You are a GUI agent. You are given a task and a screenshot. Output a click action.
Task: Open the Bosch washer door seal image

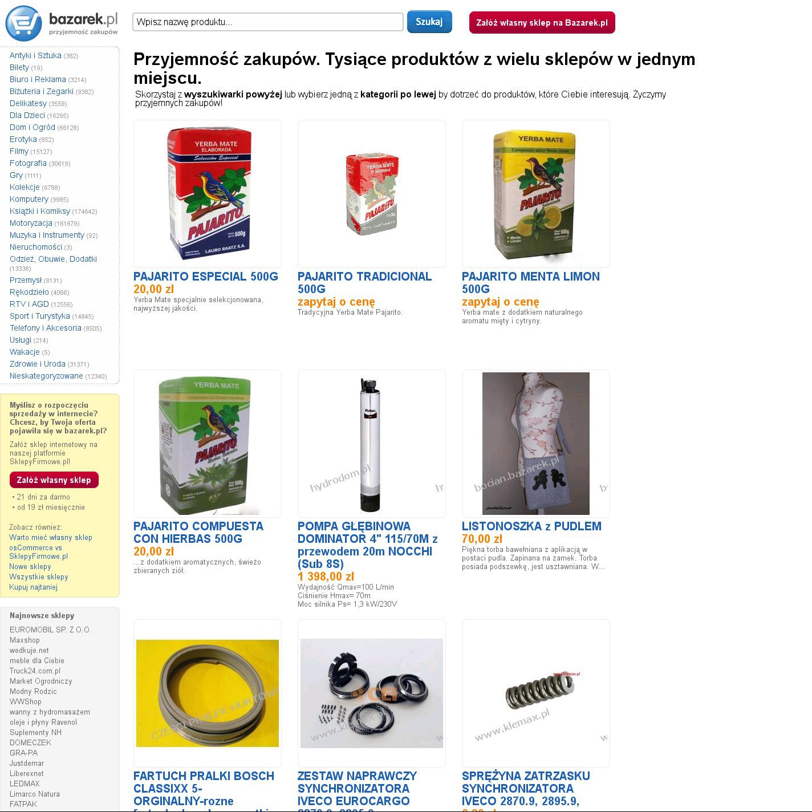point(208,693)
